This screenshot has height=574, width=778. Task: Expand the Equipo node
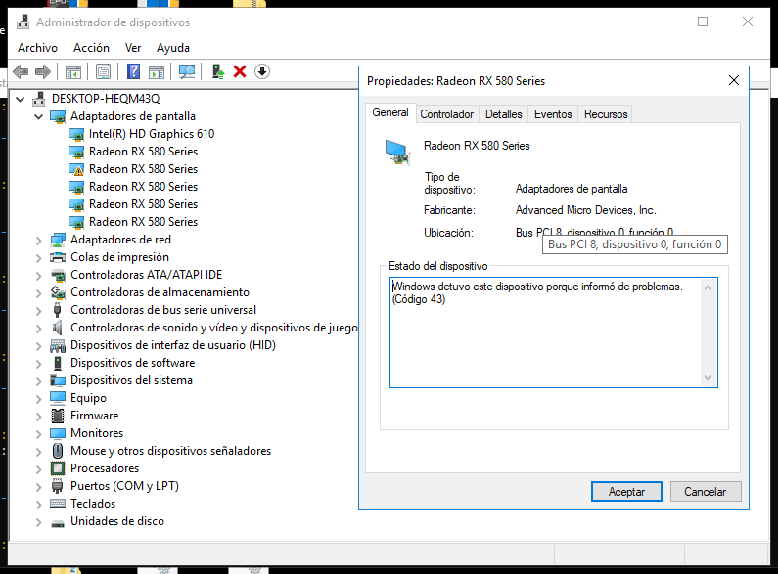[x=39, y=399]
